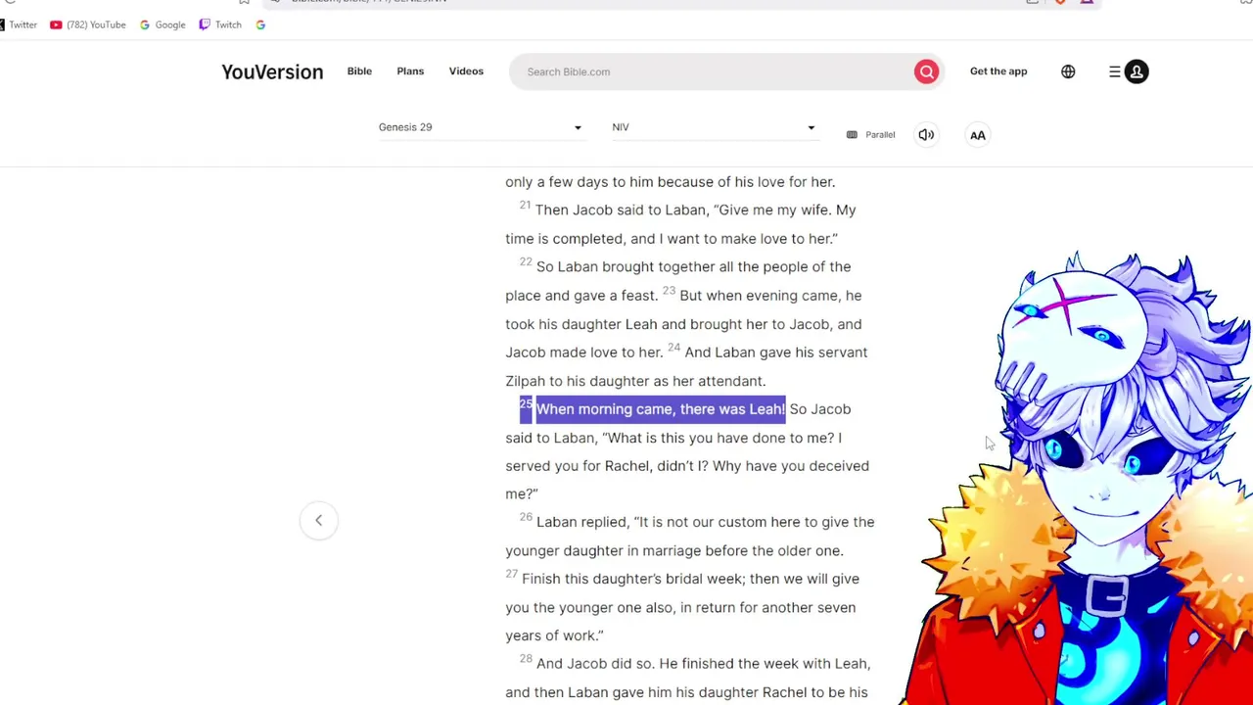1253x705 pixels.
Task: Click the VTuber avatar overlay
Action: [1089, 480]
